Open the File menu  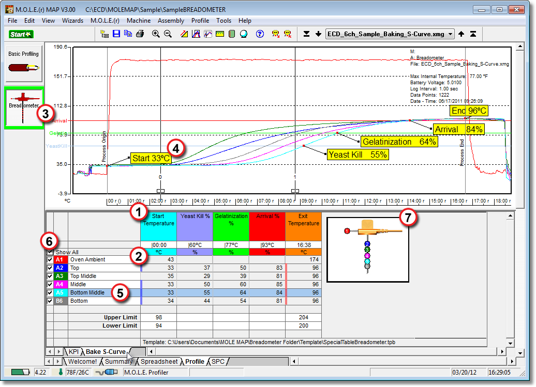[x=12, y=21]
